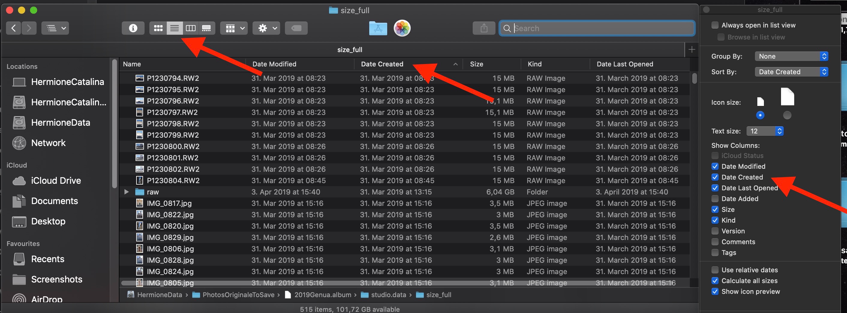
Task: Click the Get Info toolbar button
Action: pos(133,28)
